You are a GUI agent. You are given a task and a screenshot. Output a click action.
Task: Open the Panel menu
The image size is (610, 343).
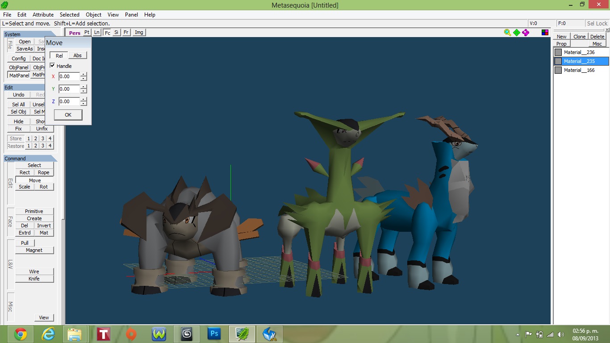(131, 15)
